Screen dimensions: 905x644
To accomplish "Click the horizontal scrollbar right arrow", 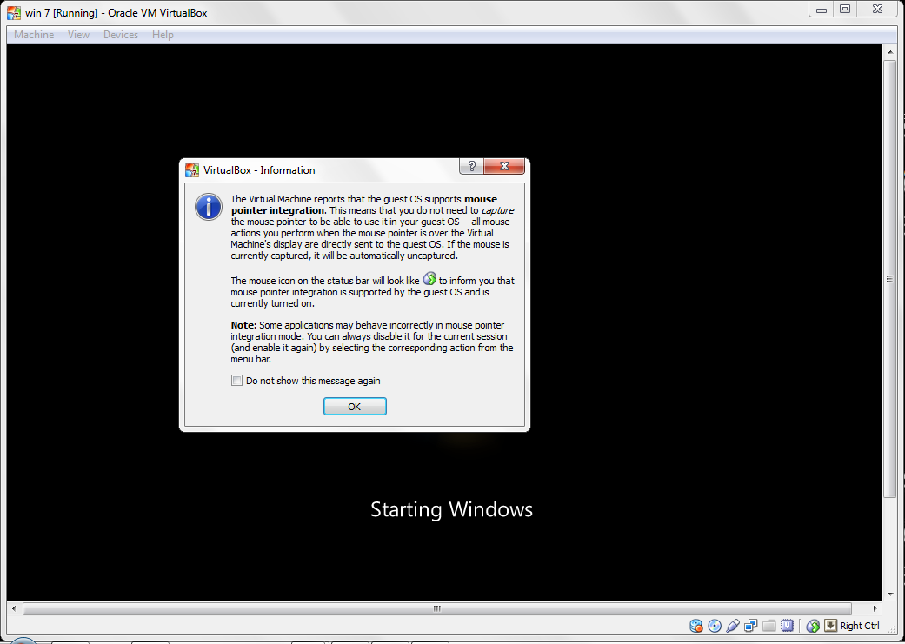I will tap(875, 608).
